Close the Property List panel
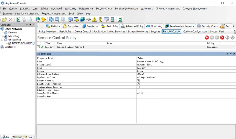 coord(234,54)
